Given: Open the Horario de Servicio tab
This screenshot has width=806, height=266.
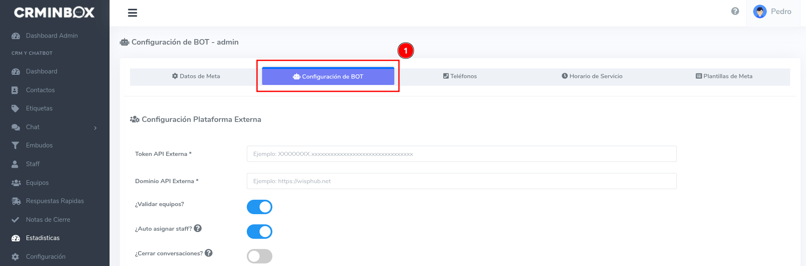Looking at the screenshot, I should click(x=592, y=76).
